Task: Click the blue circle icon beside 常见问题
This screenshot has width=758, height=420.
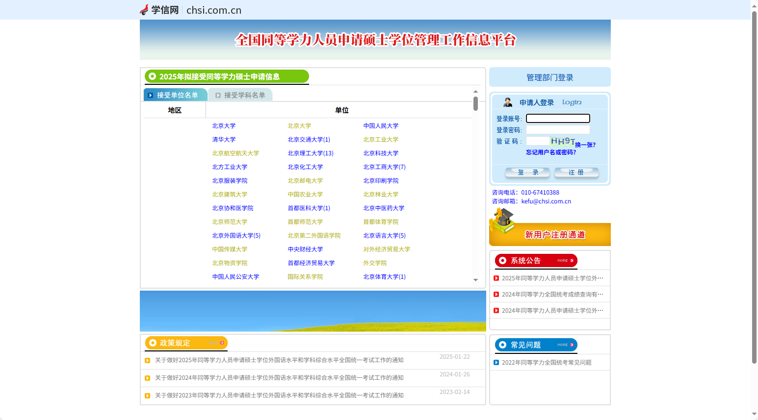Action: click(501, 345)
